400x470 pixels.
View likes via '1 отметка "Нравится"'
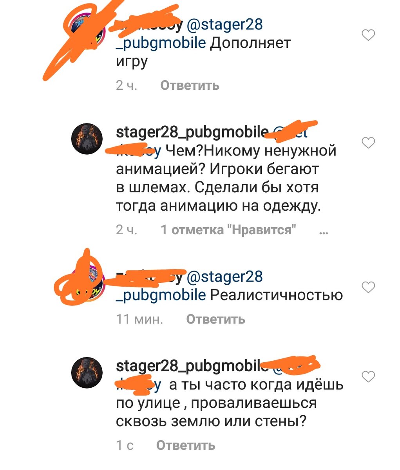click(228, 230)
